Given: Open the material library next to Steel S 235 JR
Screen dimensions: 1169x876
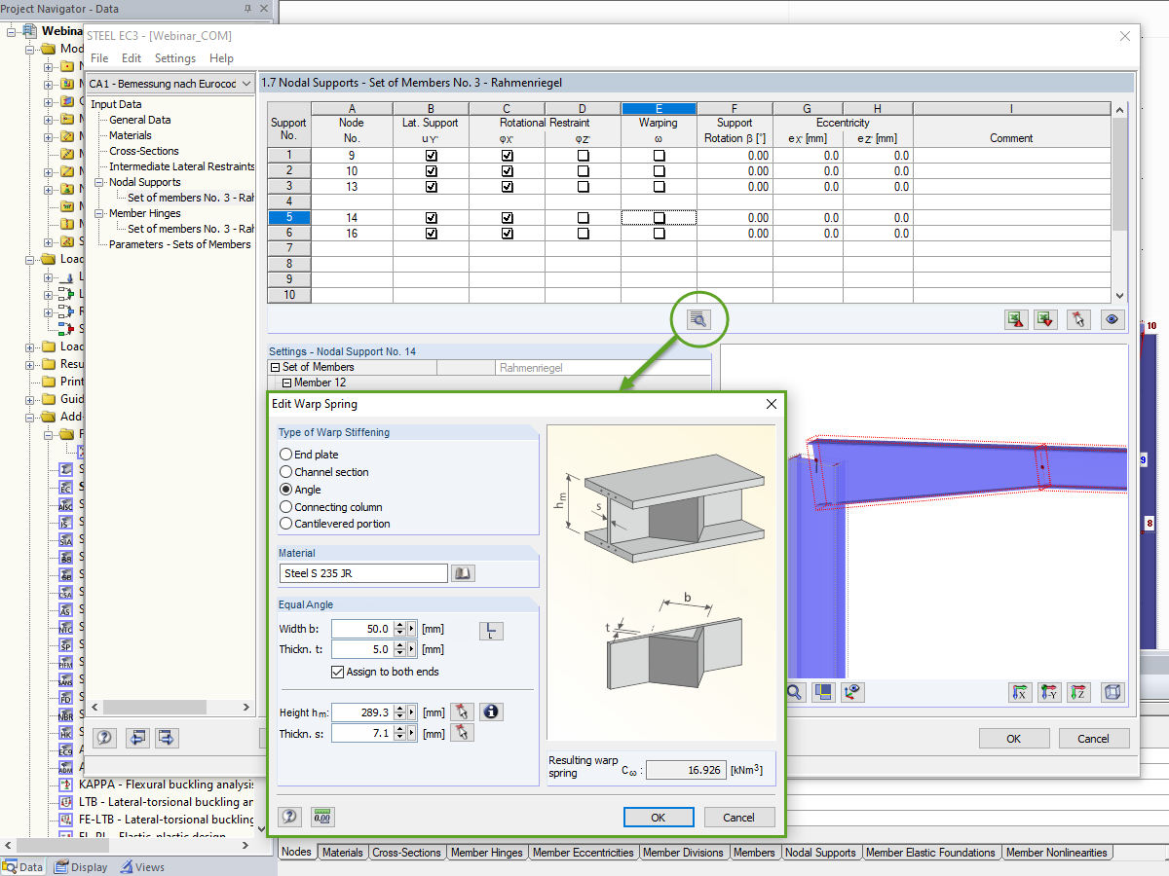Looking at the screenshot, I should [462, 572].
